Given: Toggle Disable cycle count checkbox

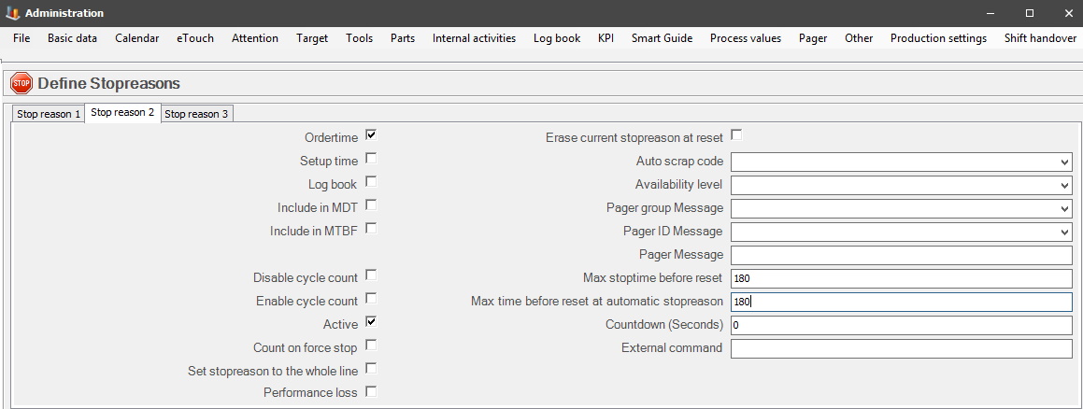Looking at the screenshot, I should coord(371,275).
